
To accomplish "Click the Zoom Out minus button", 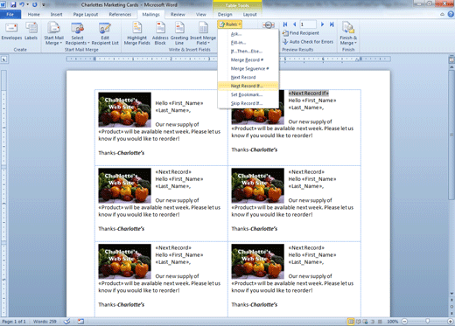I will point(404,322).
